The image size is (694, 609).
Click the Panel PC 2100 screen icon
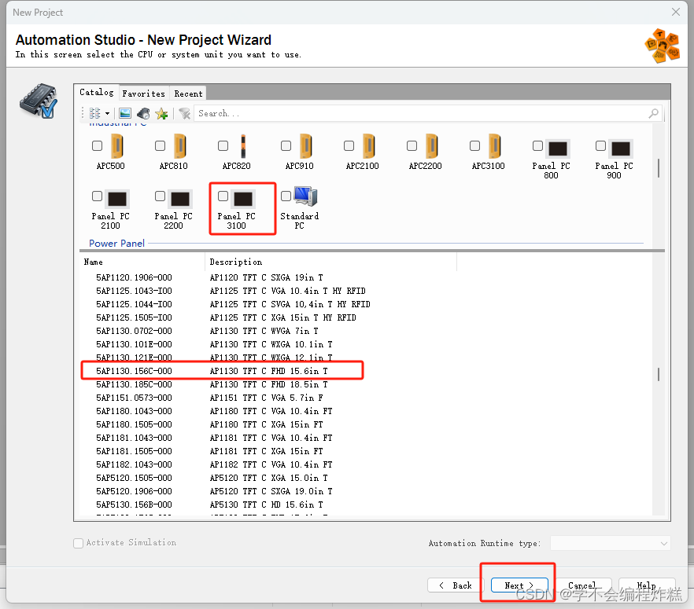117,199
